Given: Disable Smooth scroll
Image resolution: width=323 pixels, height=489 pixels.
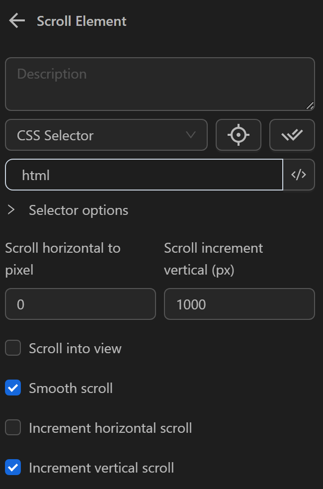Looking at the screenshot, I should pos(12,388).
